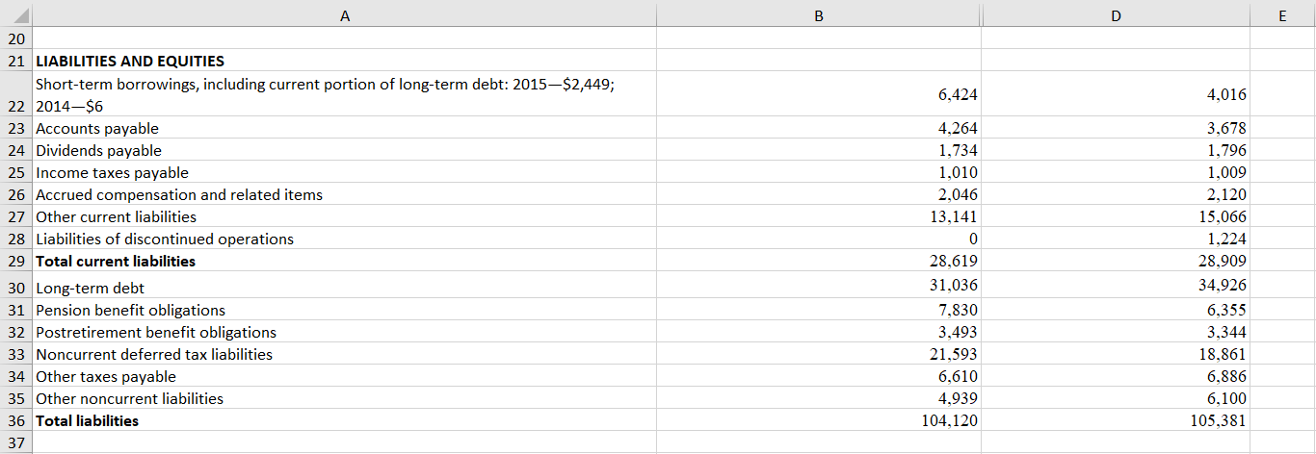1316x454 pixels.
Task: Click the value 2,046 in column B
Action: pos(958,195)
